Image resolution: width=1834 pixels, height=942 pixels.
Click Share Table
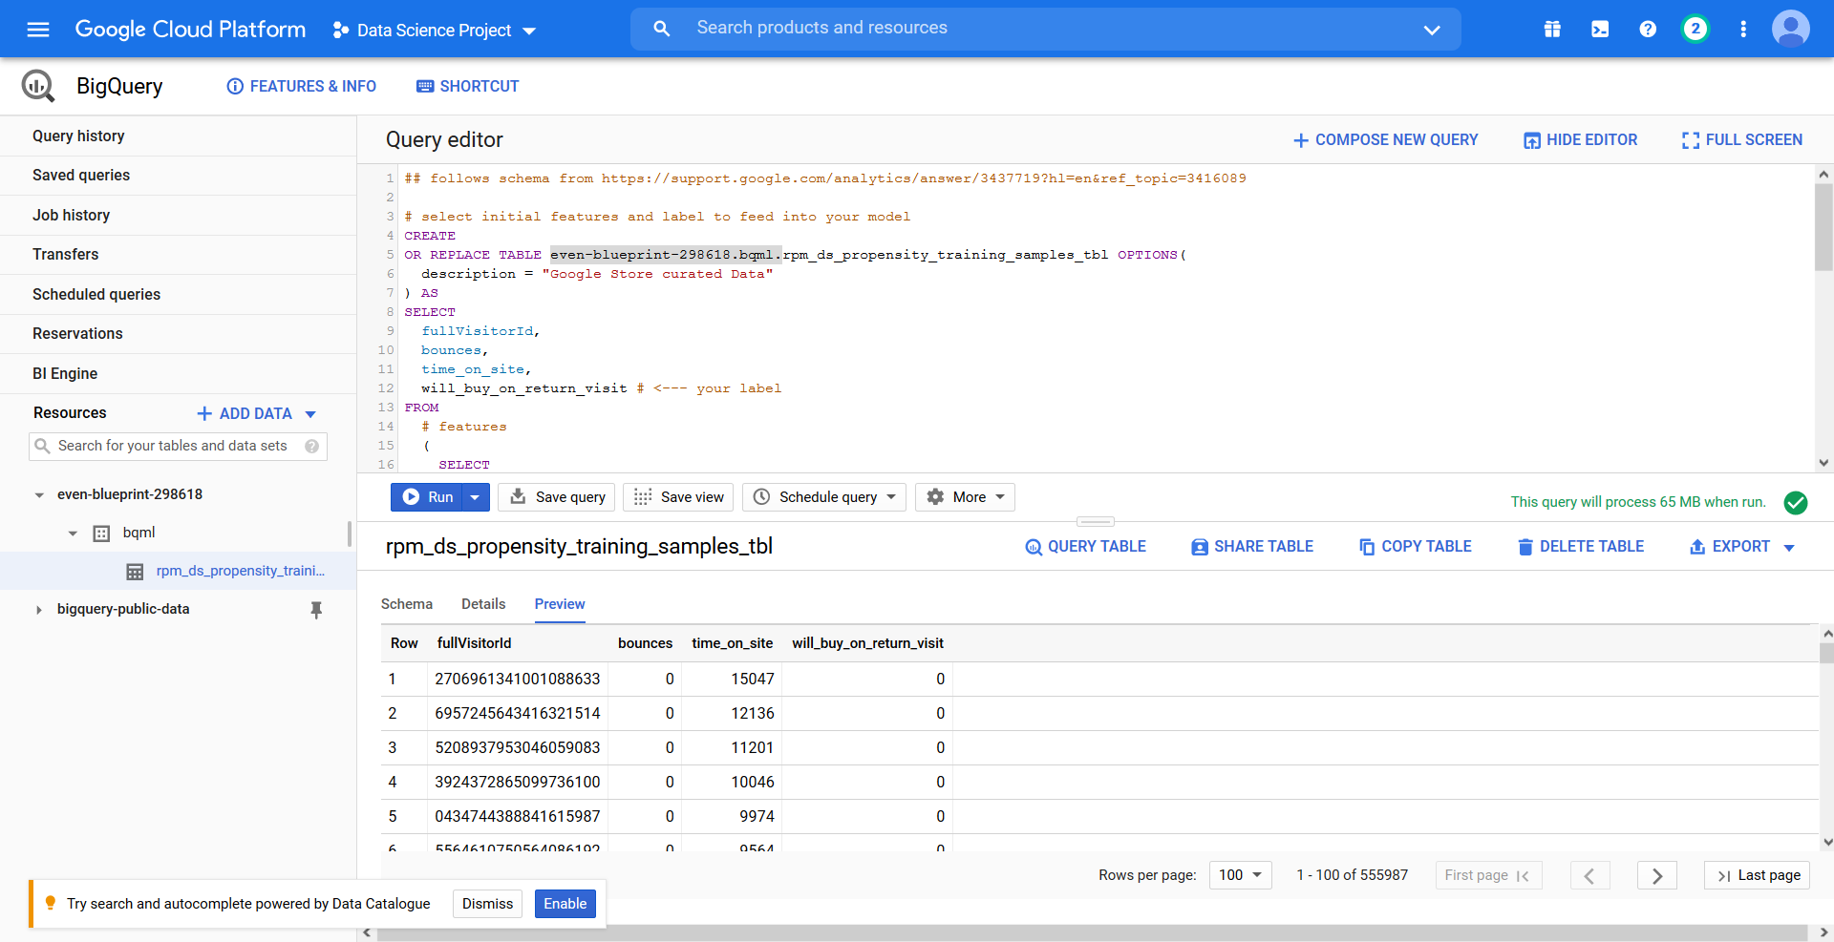[x=1252, y=547]
